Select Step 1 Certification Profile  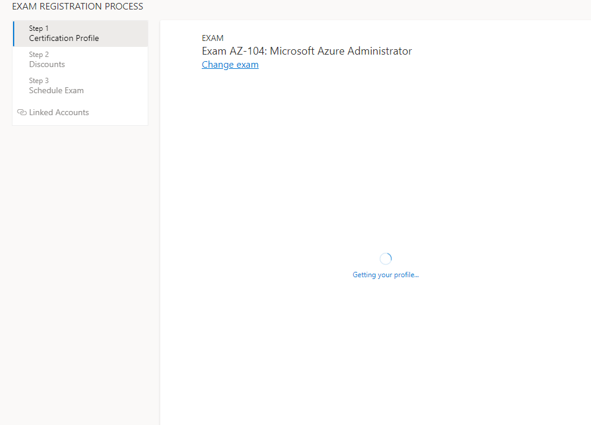(81, 34)
